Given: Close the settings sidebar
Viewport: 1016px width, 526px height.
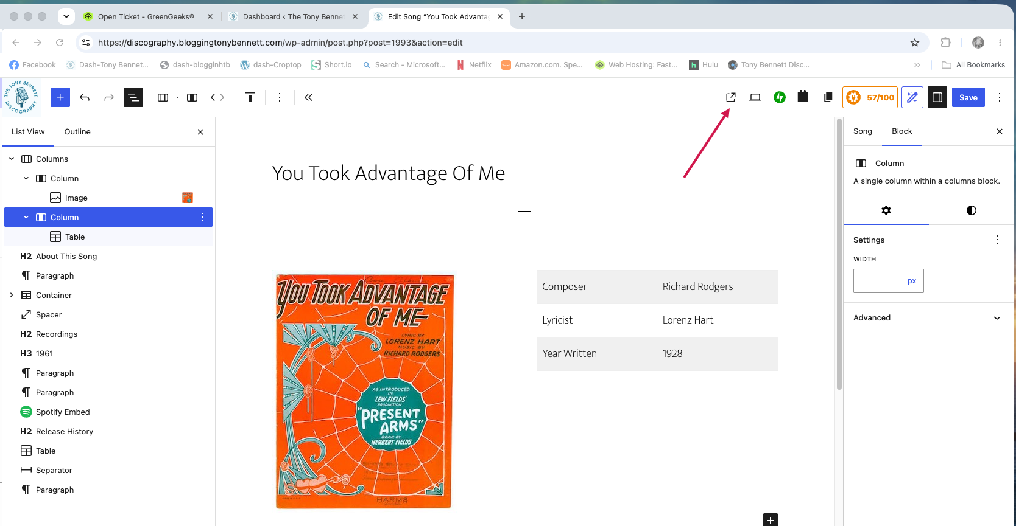Looking at the screenshot, I should (x=1000, y=131).
